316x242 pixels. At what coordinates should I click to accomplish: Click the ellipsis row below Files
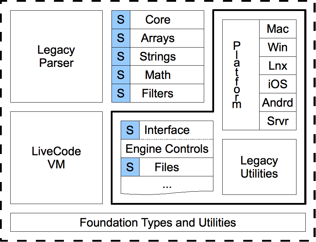pos(167,185)
